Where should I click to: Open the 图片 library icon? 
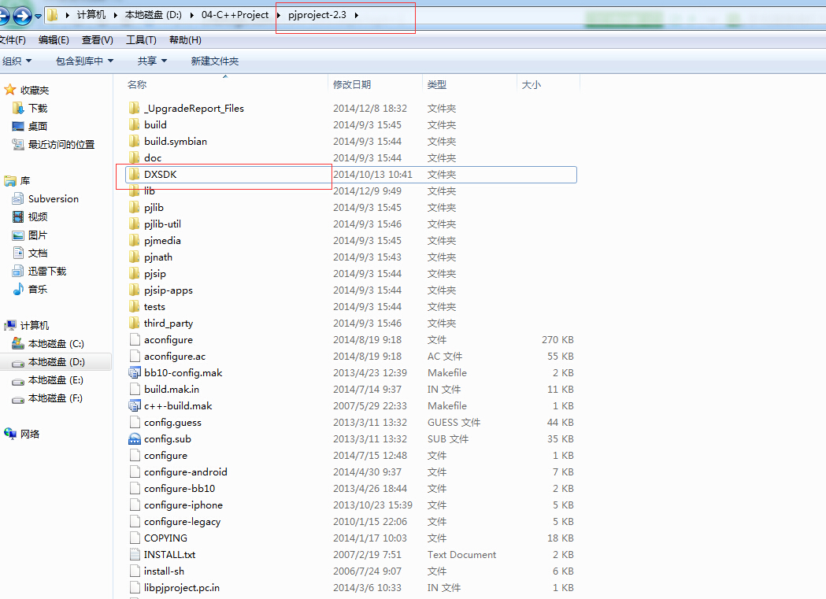[18, 235]
